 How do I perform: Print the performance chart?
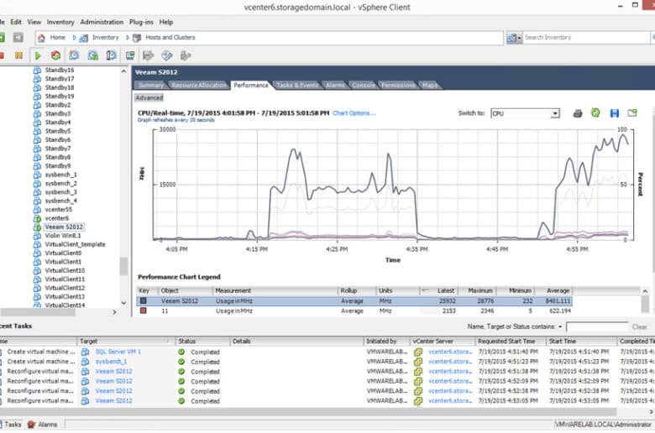tap(577, 113)
